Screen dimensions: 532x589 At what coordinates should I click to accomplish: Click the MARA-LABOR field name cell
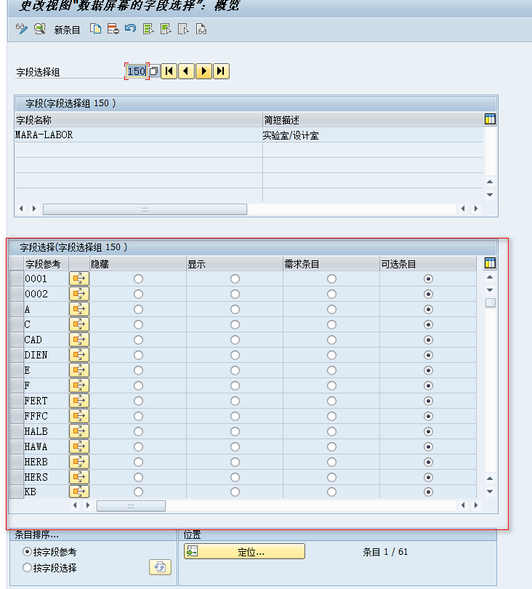coord(139,135)
